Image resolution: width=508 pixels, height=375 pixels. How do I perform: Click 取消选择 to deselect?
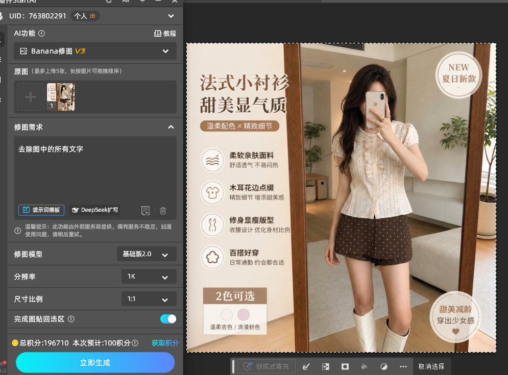(431, 366)
